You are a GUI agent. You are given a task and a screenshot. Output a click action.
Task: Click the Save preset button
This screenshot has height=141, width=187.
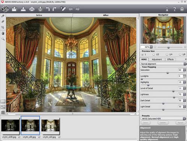coord(145,123)
